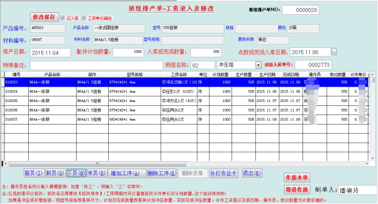Click the 产品名称 field 一体式固定架
Viewport: 378px width, 204px height.
119,28
